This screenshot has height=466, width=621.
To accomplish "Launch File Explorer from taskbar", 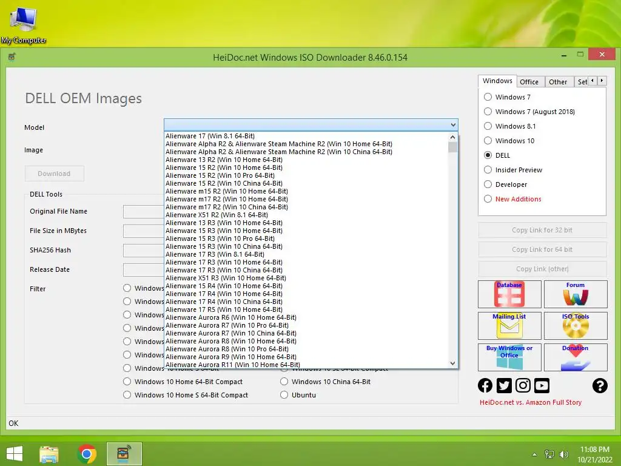I will (49, 454).
